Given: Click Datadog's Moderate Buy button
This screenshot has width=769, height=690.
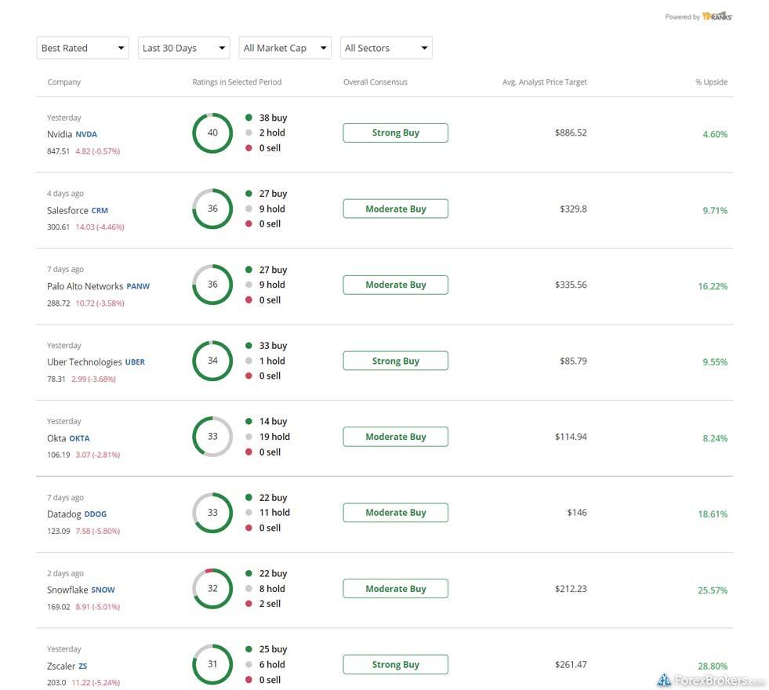Looking at the screenshot, I should (x=395, y=513).
